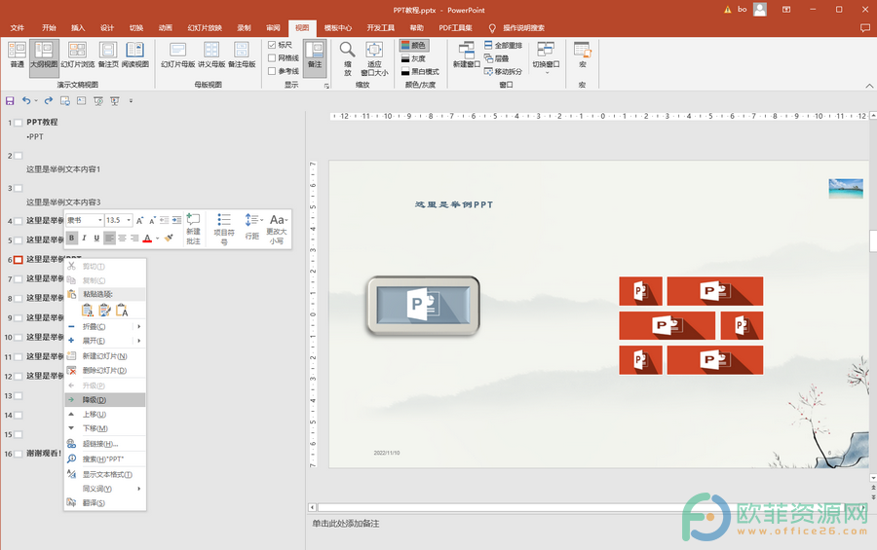877x550 pixels.
Task: Choose 下移(M) move down
Action: (x=105, y=428)
